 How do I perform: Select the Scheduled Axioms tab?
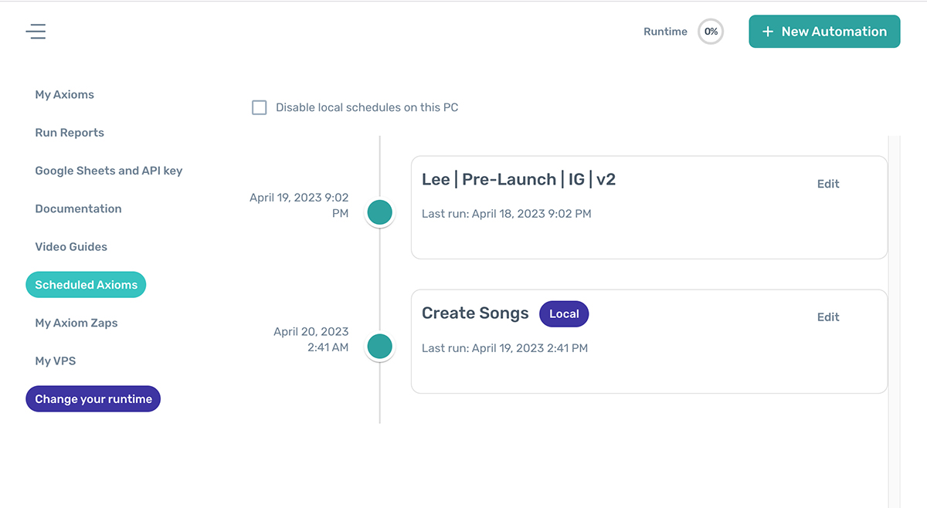pos(86,285)
